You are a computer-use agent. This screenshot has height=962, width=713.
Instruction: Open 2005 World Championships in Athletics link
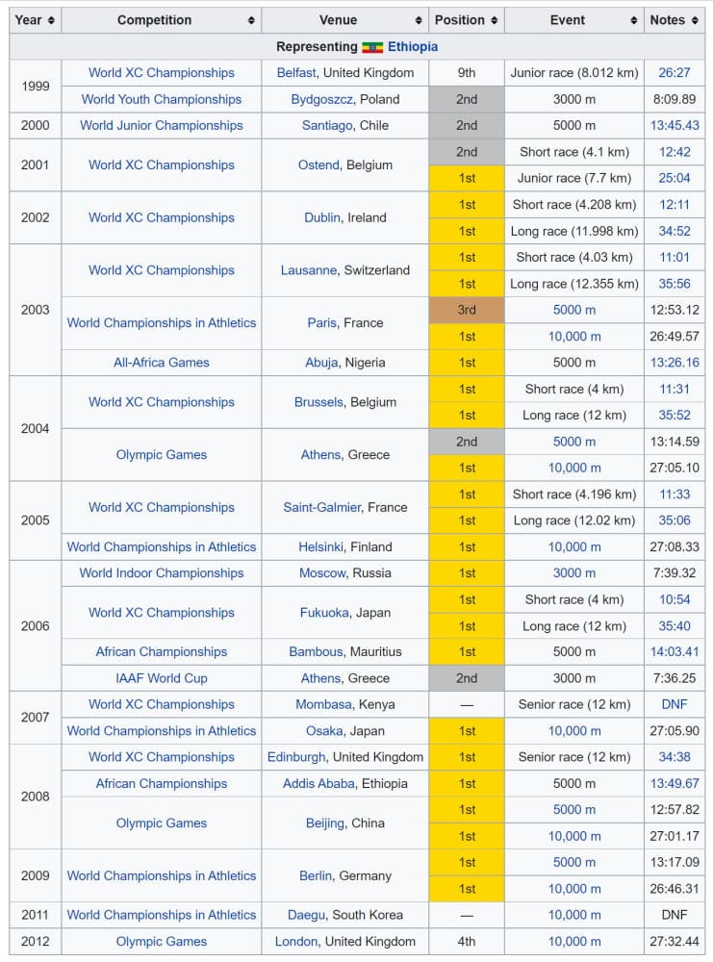pyautogui.click(x=162, y=547)
